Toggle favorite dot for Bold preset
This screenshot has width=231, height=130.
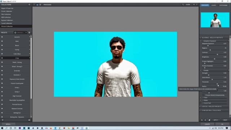coord(2,41)
